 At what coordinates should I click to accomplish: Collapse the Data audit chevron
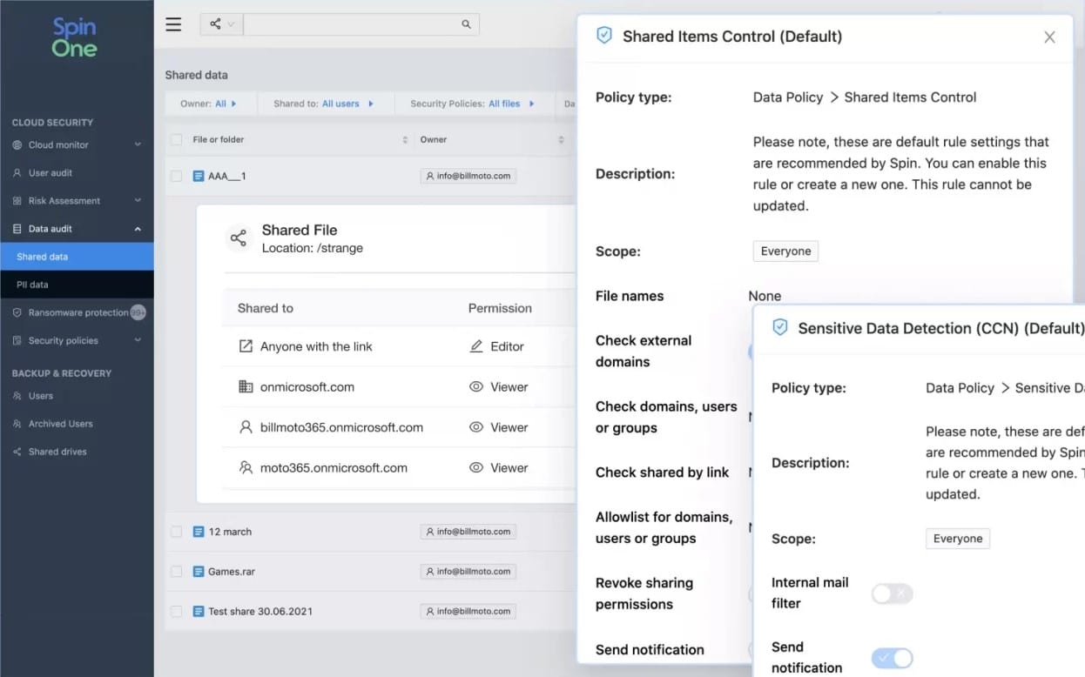138,229
